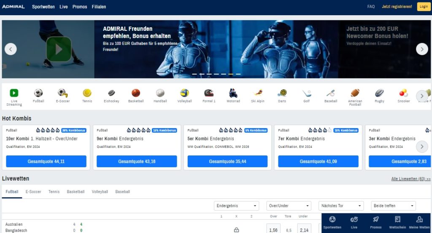
Task: Click the ADMIRAL logo
Action: click(x=13, y=7)
